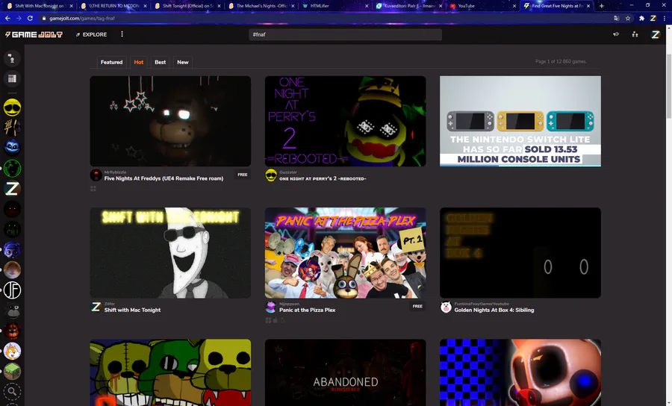Open ONE NIGHT AT PERRY'S 2 -REBOOTED- title
This screenshot has height=406, width=672.
pos(323,178)
